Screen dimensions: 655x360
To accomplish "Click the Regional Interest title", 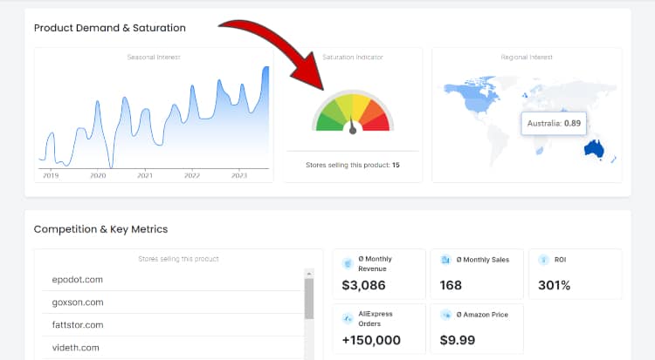I will point(527,58).
